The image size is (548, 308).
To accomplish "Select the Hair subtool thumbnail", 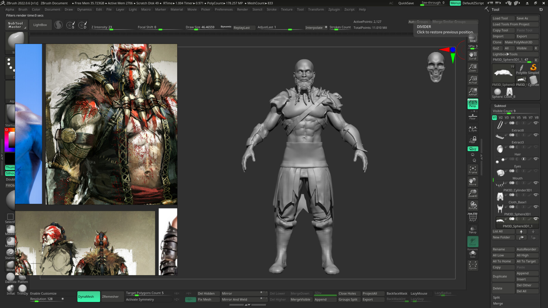I will (x=500, y=149).
